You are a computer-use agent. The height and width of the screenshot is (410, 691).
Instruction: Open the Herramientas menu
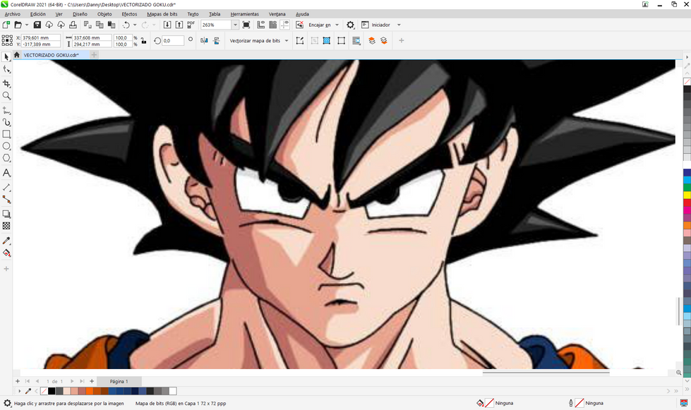click(x=245, y=14)
